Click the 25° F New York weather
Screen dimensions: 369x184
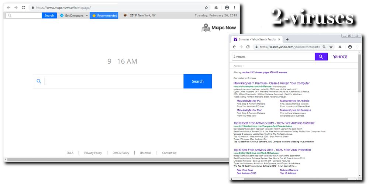point(139,15)
